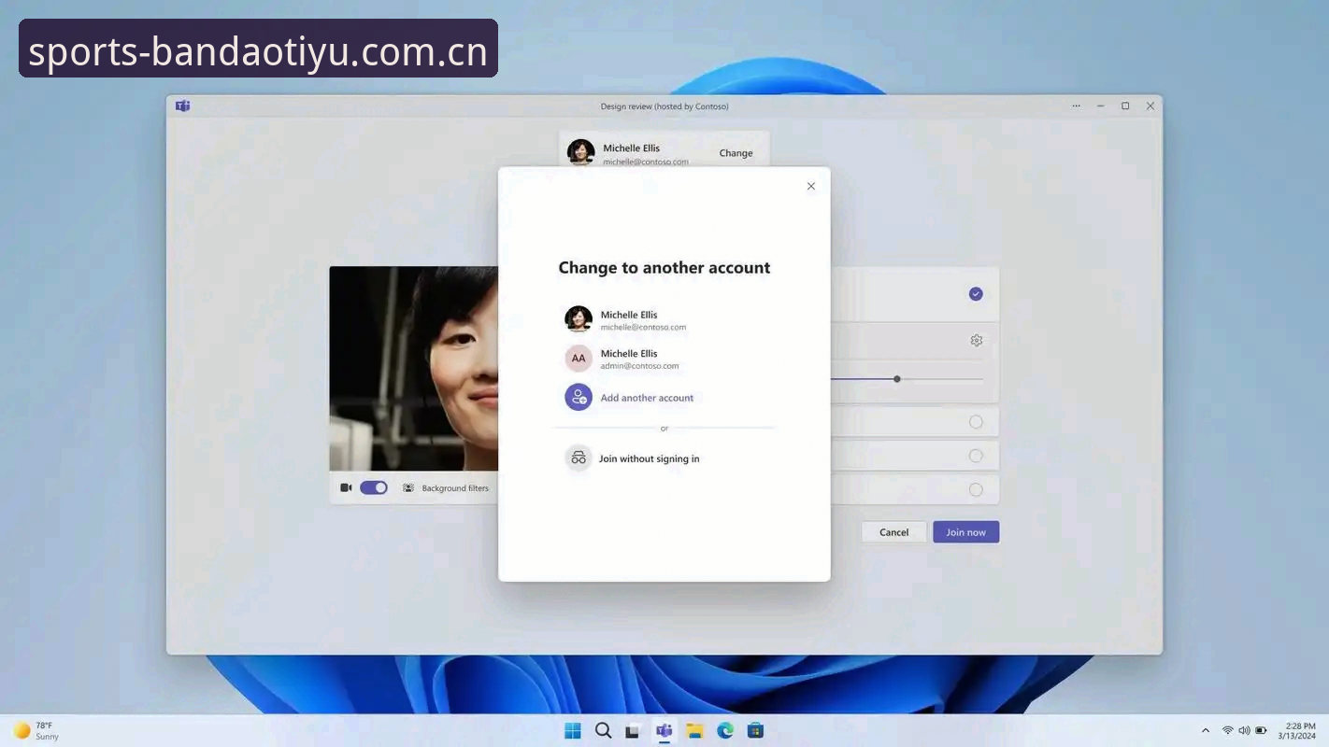Open the more options ellipsis in the title bar
Viewport: 1329px width, 747px height.
tap(1076, 106)
